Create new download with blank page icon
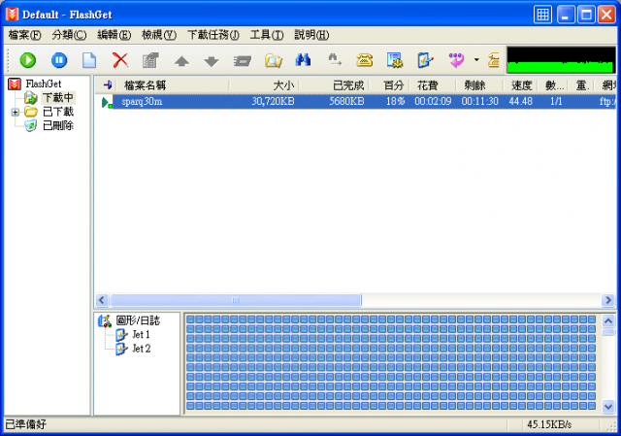The width and height of the screenshot is (621, 436). (x=89, y=60)
